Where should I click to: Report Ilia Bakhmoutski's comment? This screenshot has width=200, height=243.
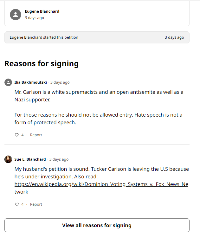click(36, 135)
